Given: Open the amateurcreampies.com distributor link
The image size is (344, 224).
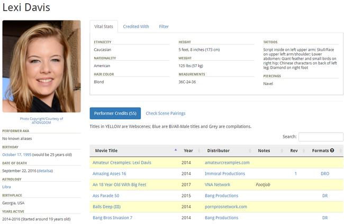Looking at the screenshot, I should (227, 163).
